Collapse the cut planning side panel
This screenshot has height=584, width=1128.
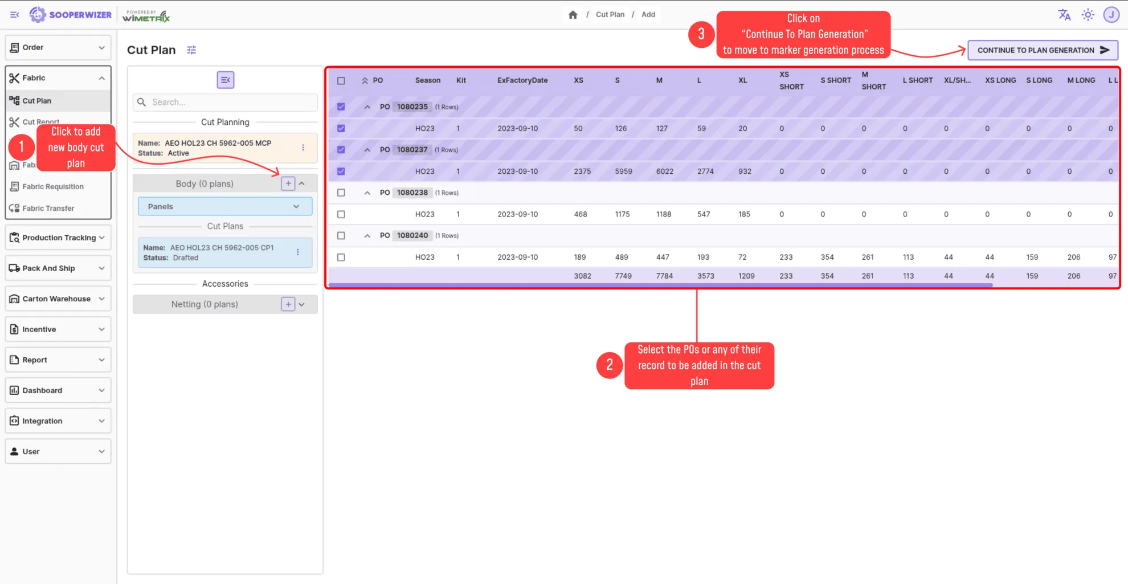(x=225, y=80)
